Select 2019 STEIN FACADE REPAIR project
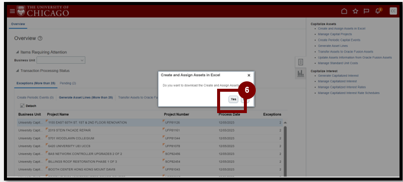The width and height of the screenshot is (403, 182). pos(69,130)
